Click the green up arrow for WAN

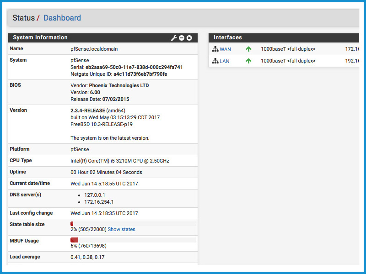(248, 49)
